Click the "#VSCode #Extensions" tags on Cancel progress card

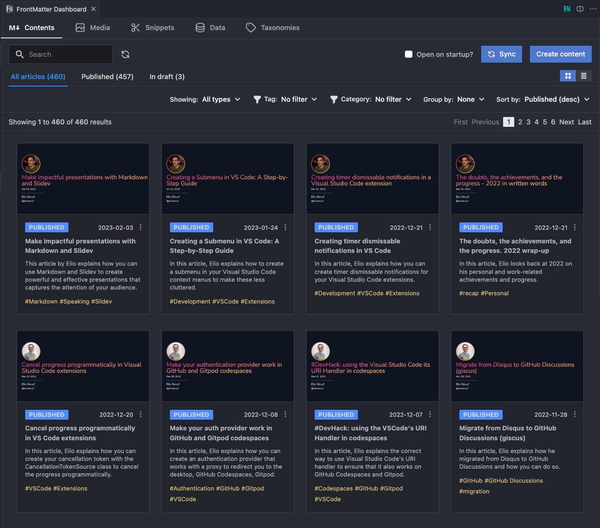[x=56, y=488]
